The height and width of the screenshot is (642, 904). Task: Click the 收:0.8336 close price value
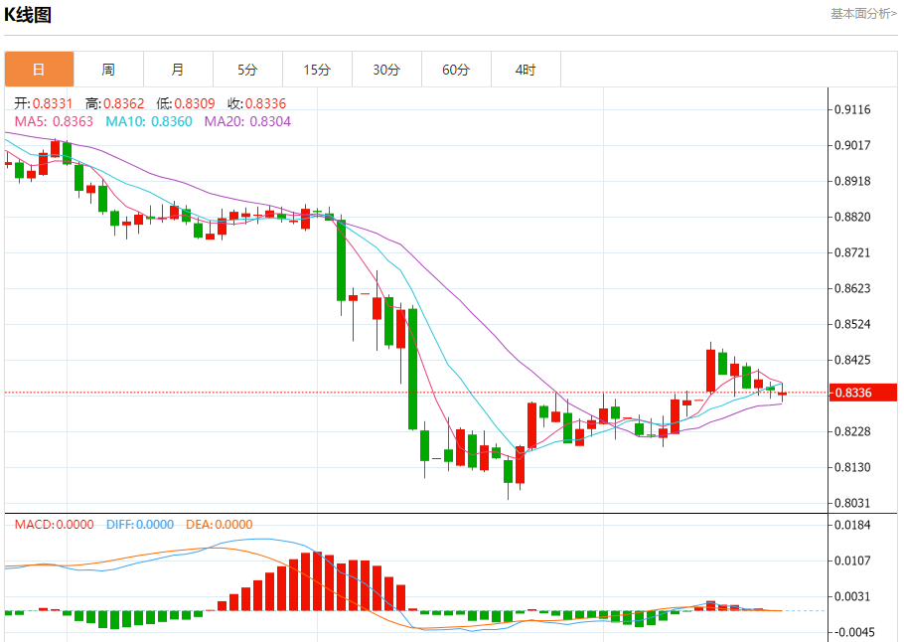click(x=256, y=103)
